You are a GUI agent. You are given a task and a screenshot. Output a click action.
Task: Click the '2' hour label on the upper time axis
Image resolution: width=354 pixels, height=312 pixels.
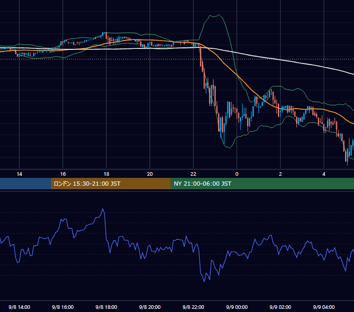click(x=281, y=174)
